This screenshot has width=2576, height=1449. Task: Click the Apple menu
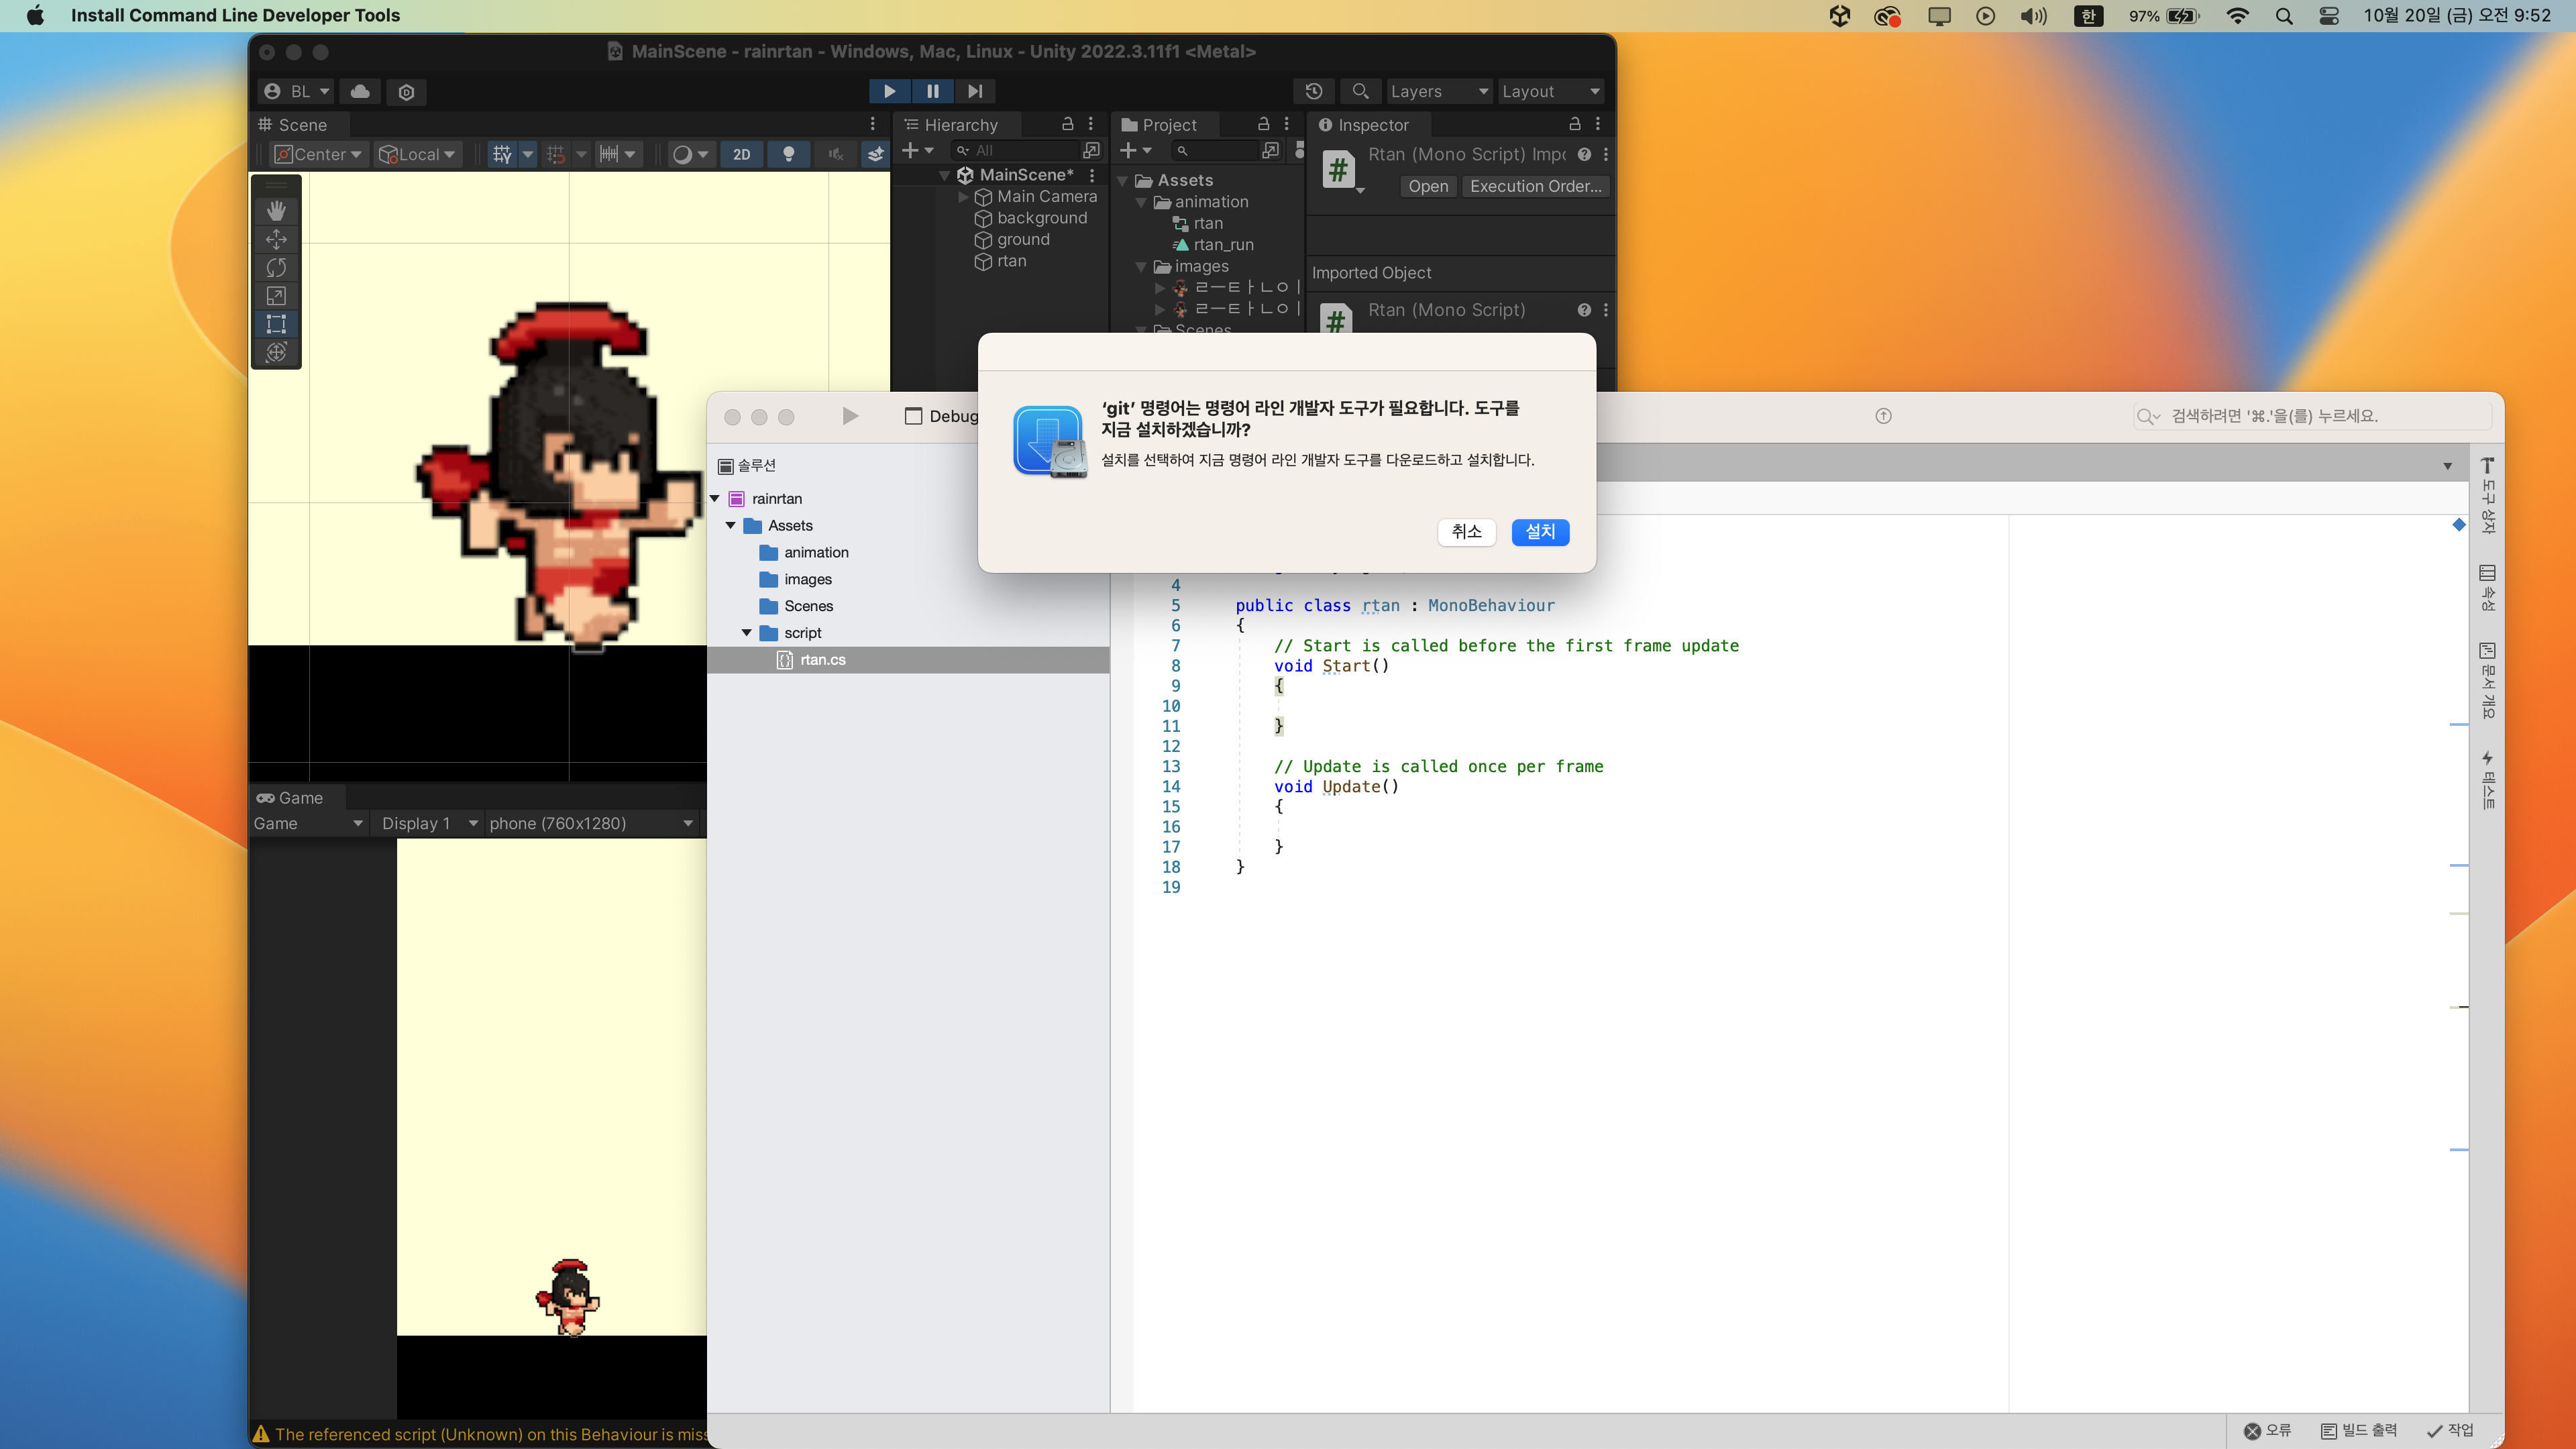tap(36, 16)
